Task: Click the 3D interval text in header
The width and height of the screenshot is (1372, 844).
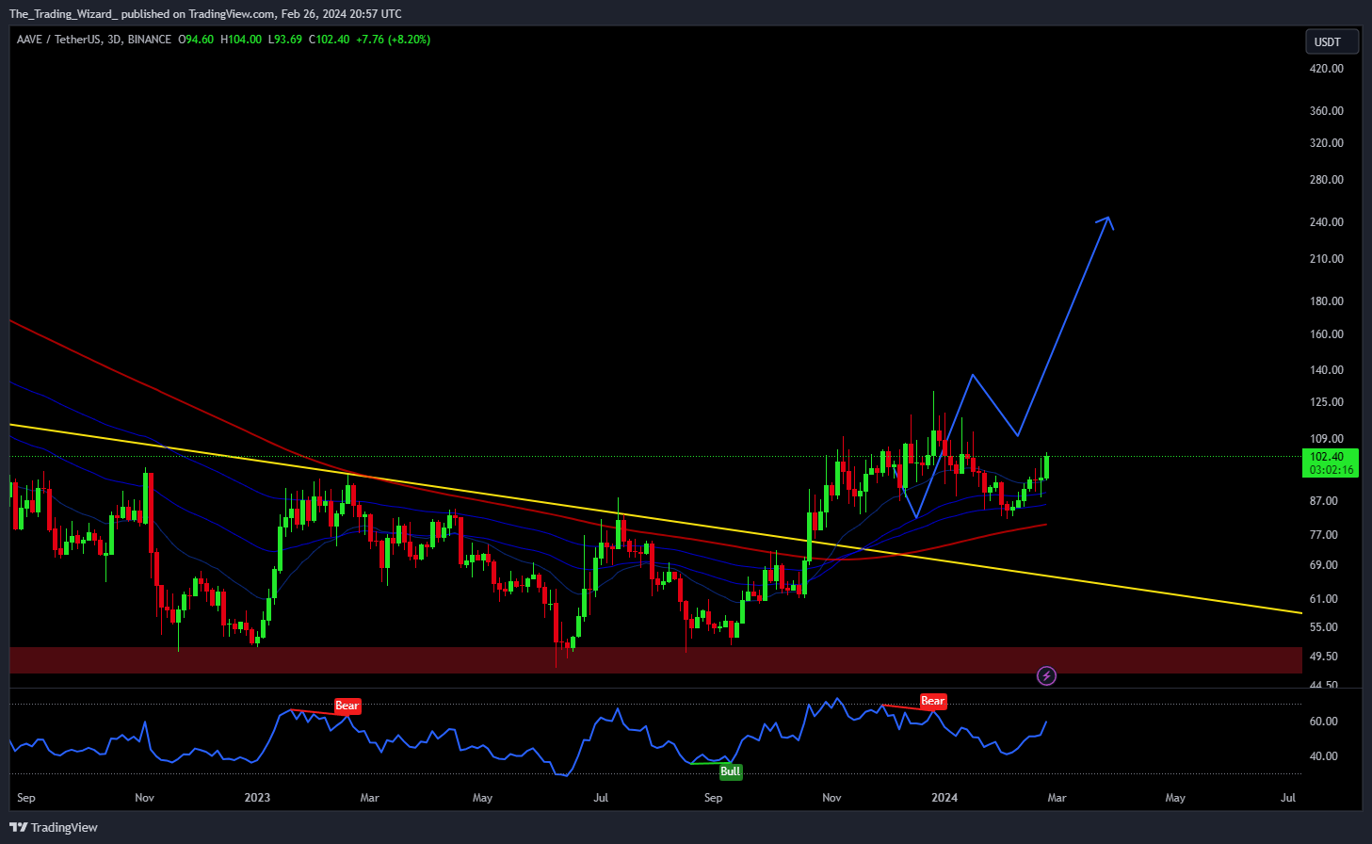Action: [114, 40]
